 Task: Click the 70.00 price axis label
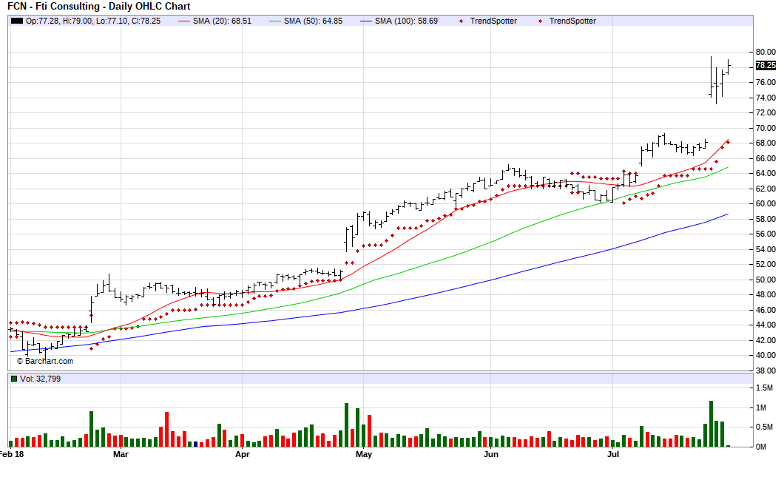click(766, 128)
